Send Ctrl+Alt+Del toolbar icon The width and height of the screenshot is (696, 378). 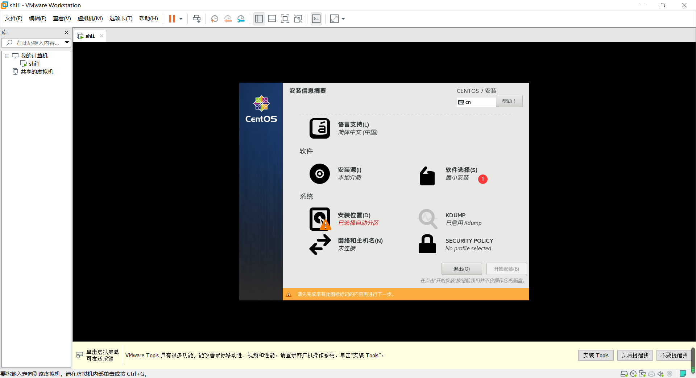point(196,19)
